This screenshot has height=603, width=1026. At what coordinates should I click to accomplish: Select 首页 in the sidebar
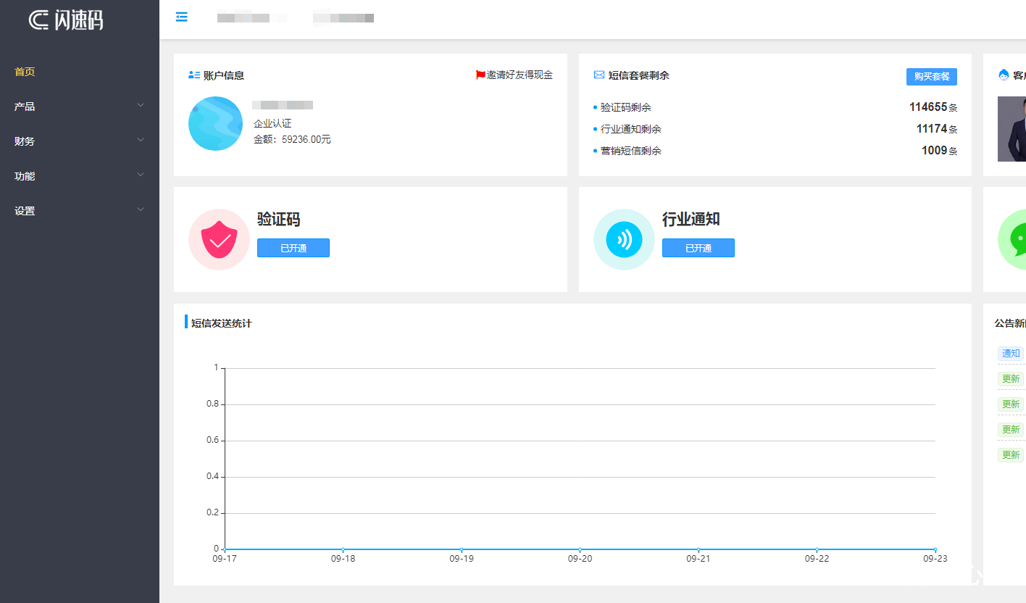[24, 71]
